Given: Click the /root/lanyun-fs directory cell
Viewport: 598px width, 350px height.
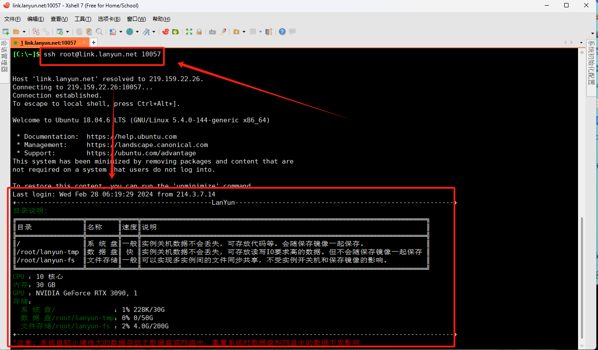Looking at the screenshot, I should click(46, 260).
